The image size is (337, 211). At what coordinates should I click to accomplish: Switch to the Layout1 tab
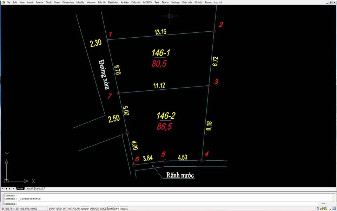click(x=29, y=188)
